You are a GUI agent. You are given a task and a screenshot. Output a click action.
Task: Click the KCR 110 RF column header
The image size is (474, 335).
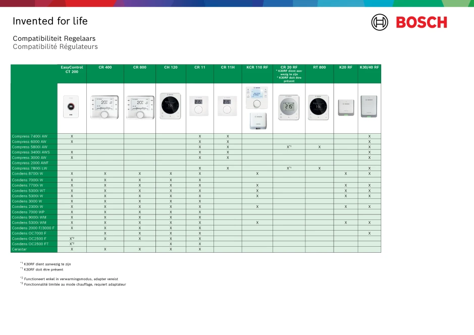[257, 67]
